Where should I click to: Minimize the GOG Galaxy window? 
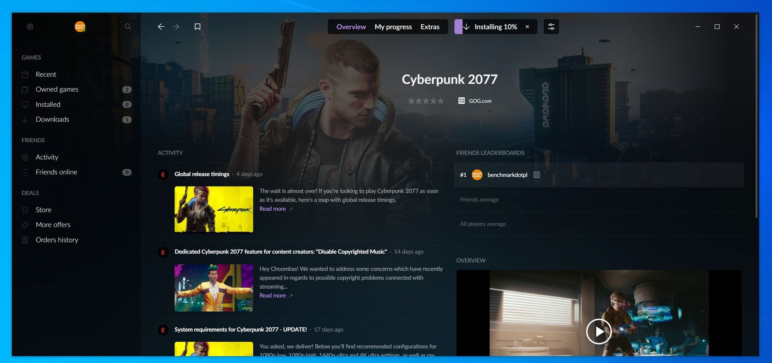[x=698, y=27]
